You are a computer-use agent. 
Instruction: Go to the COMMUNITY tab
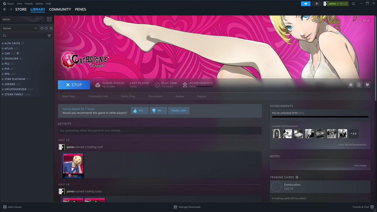pos(60,9)
